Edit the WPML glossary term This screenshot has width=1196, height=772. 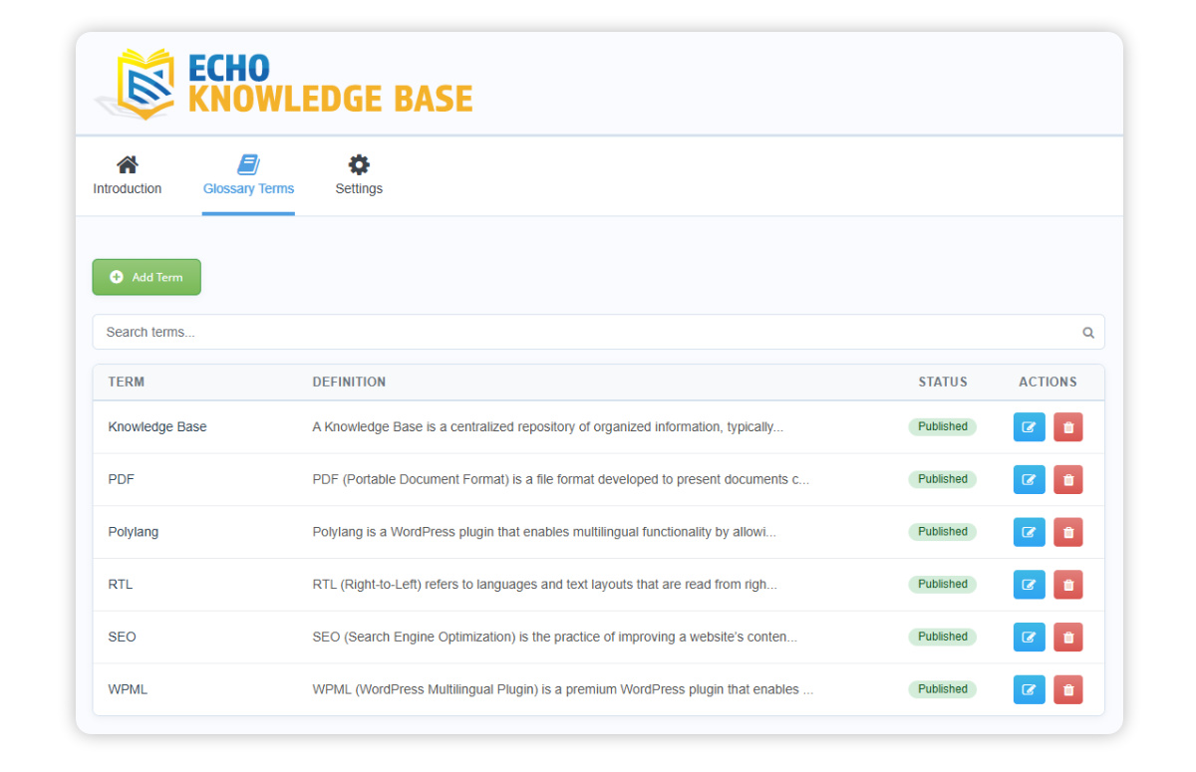click(1029, 689)
